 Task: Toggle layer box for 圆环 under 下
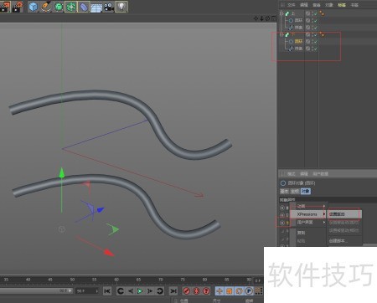click(x=307, y=42)
